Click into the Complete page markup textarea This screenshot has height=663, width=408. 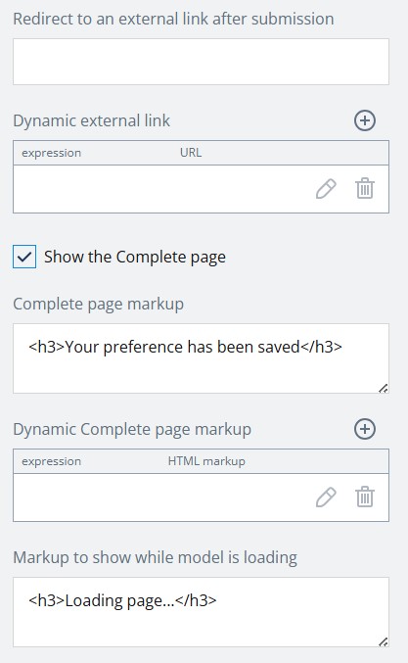pos(201,358)
